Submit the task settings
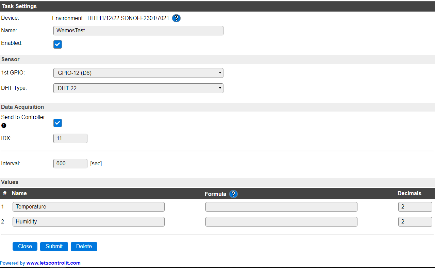This screenshot has width=435, height=268. tap(54, 246)
